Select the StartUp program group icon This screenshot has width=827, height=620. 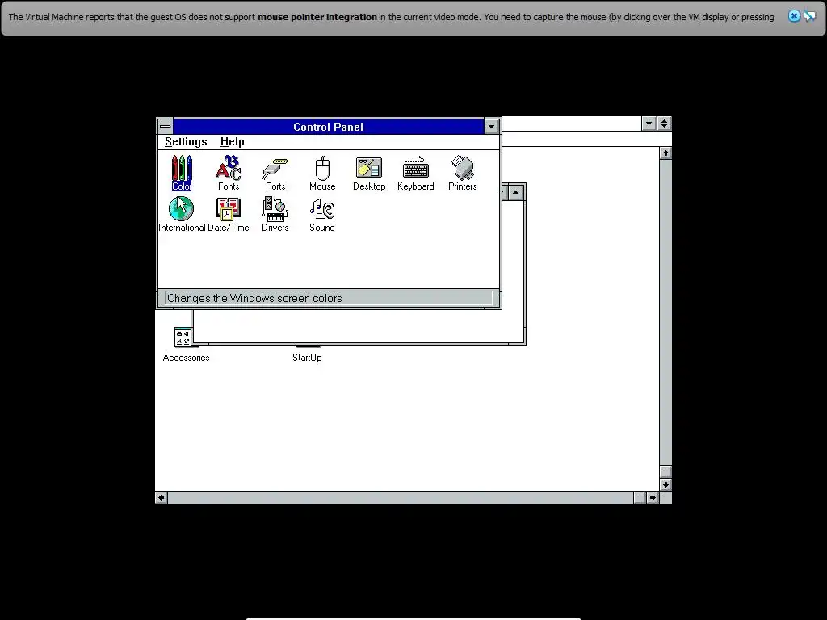pos(307,352)
